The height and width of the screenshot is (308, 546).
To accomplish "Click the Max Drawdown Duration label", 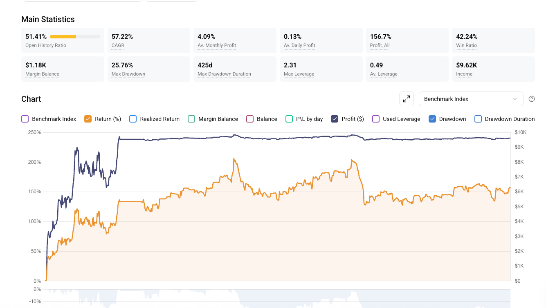I will [224, 74].
